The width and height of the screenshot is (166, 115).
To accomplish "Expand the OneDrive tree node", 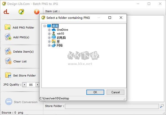I will pyautogui.click(x=49, y=30).
